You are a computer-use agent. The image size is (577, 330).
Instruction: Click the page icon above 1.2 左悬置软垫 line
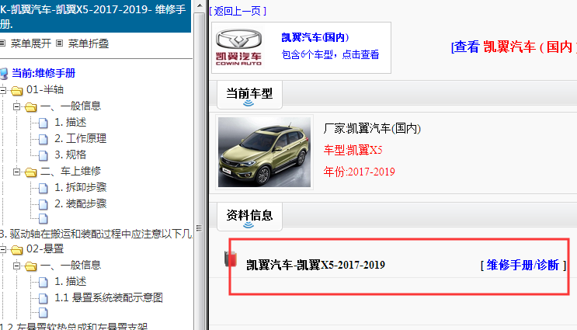pos(43,313)
